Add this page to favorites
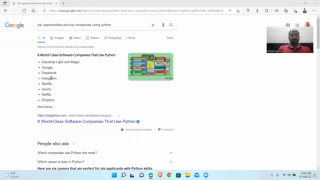Screen dimensions: 320x180 tap(237, 10)
